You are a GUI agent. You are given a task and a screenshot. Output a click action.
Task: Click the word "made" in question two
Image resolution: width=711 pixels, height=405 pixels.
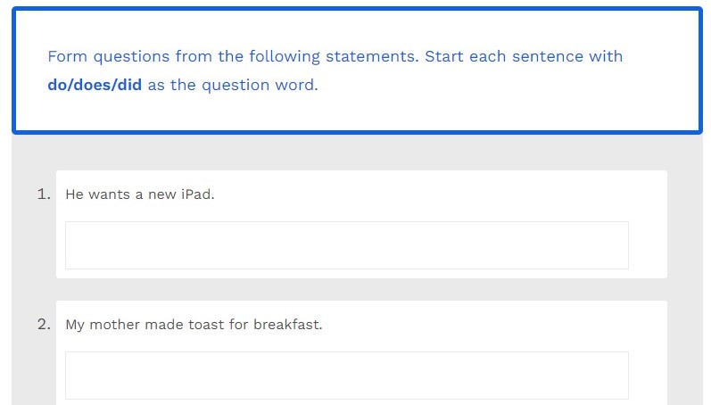click(163, 325)
